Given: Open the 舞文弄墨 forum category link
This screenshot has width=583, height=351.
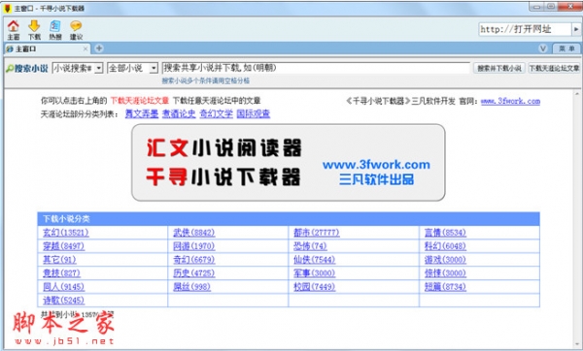Looking at the screenshot, I should point(142,113).
